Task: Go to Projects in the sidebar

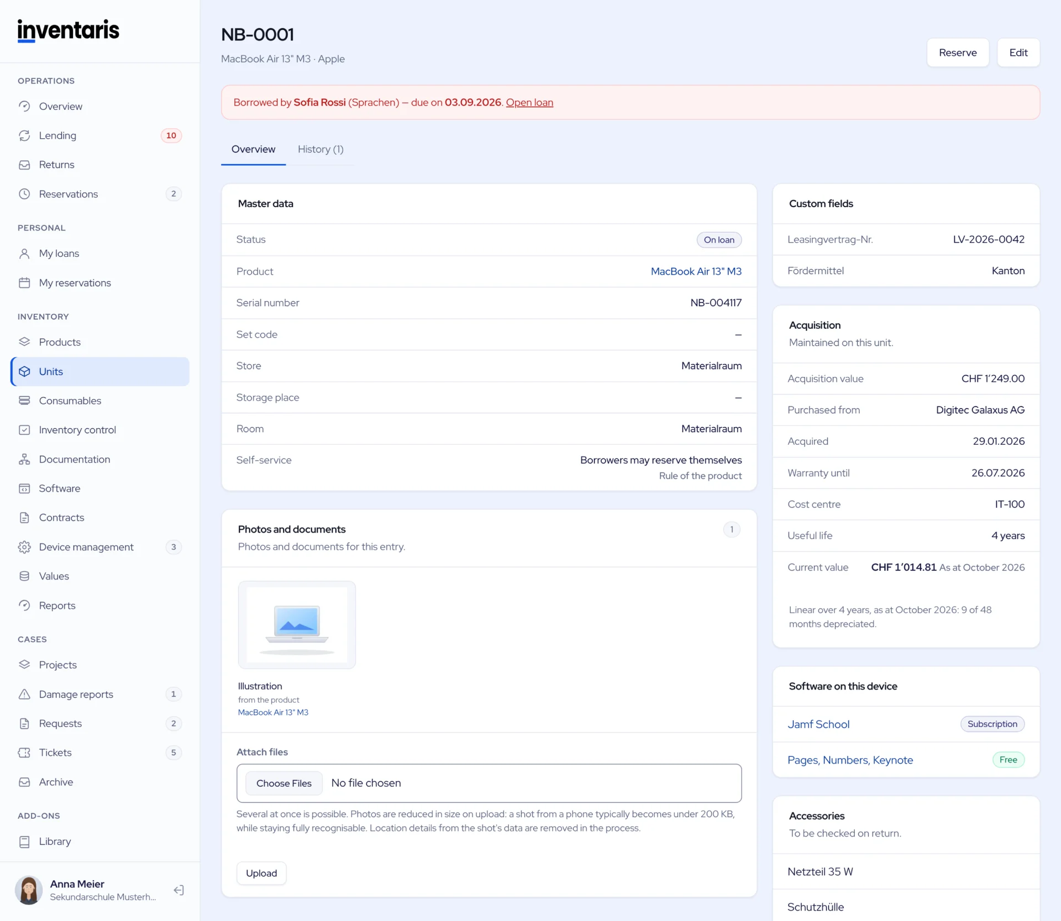Action: (100, 665)
